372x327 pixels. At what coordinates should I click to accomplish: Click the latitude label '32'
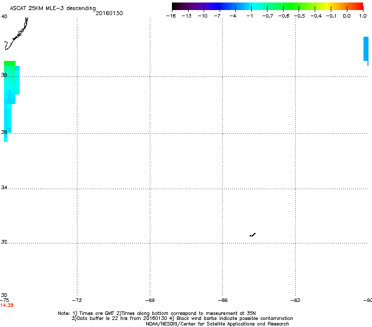pos(4,242)
